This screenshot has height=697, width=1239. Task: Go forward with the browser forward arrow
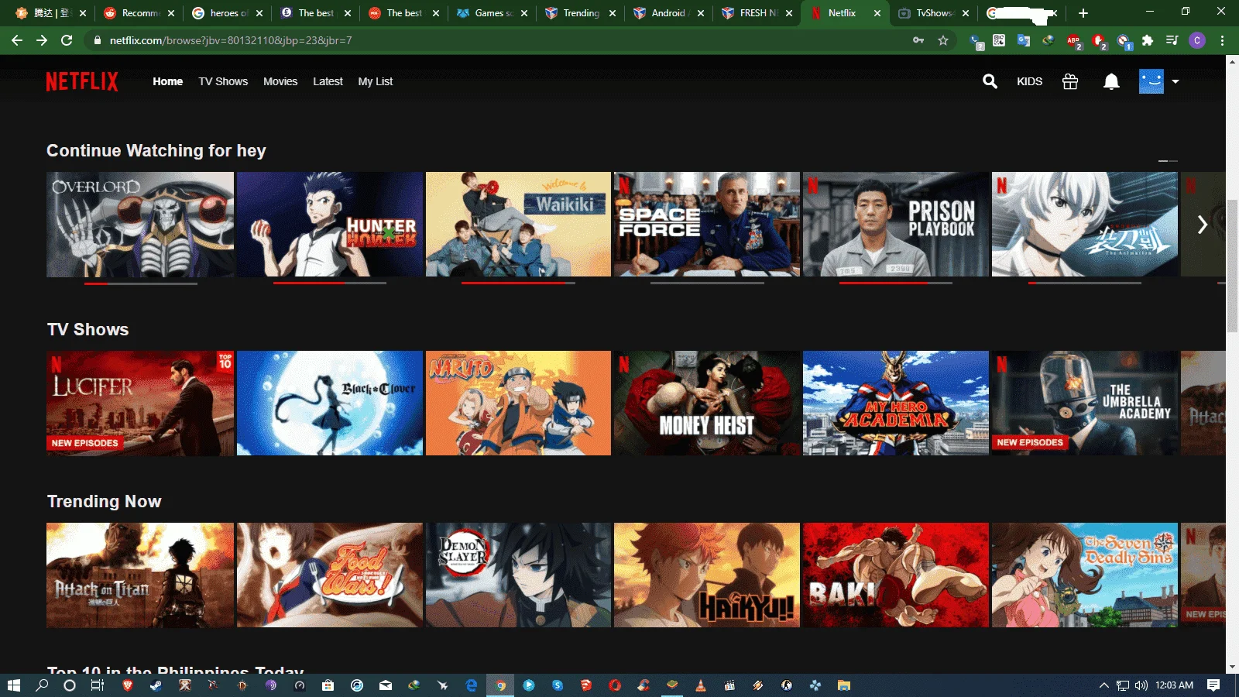point(42,40)
